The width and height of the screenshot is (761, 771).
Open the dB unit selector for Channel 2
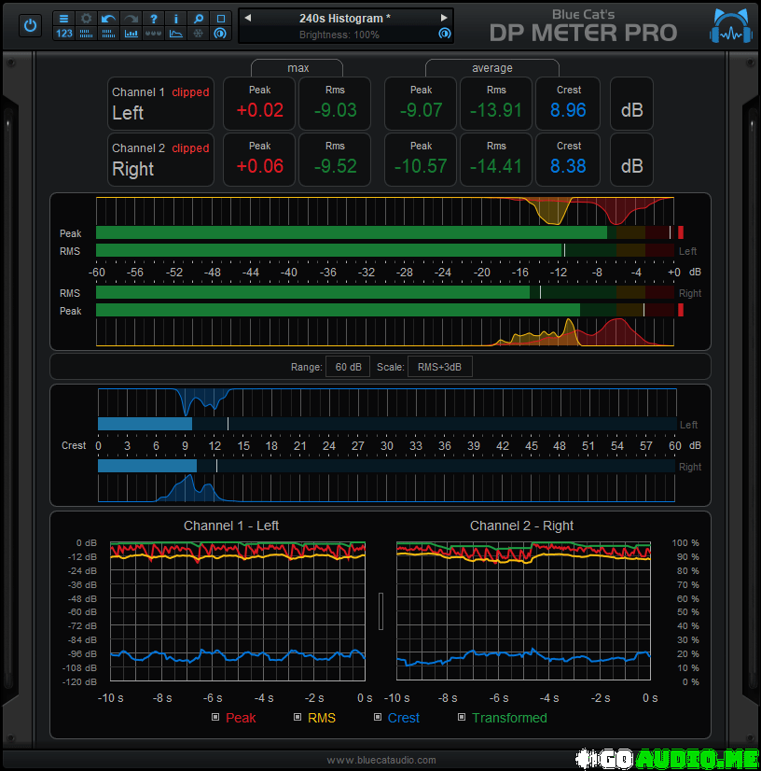pyautogui.click(x=631, y=160)
